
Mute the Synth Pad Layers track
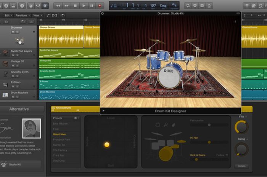point(13,55)
